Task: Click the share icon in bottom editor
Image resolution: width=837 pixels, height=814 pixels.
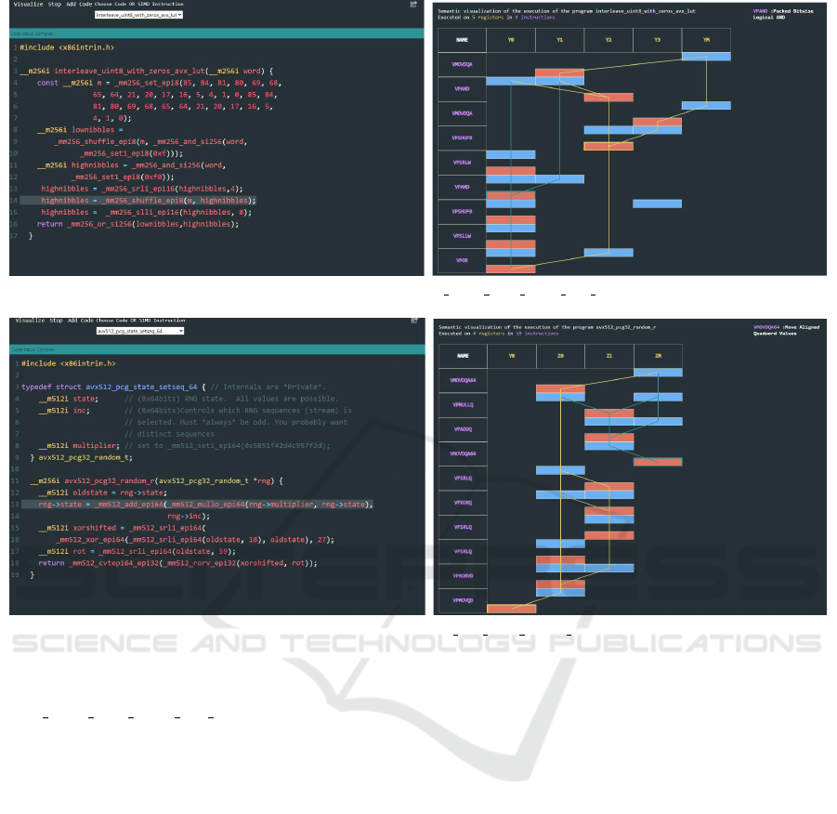Action: 412,319
